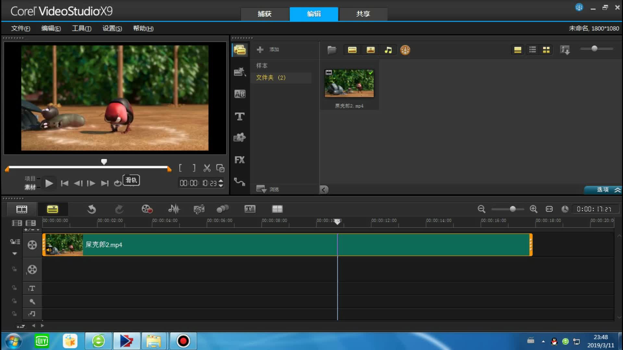Image resolution: width=623 pixels, height=350 pixels.
Task: Collapse library navigation panel arrow
Action: point(324,190)
